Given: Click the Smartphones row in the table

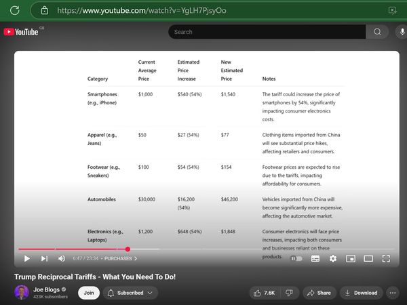Looking at the screenshot, I should tap(216, 106).
